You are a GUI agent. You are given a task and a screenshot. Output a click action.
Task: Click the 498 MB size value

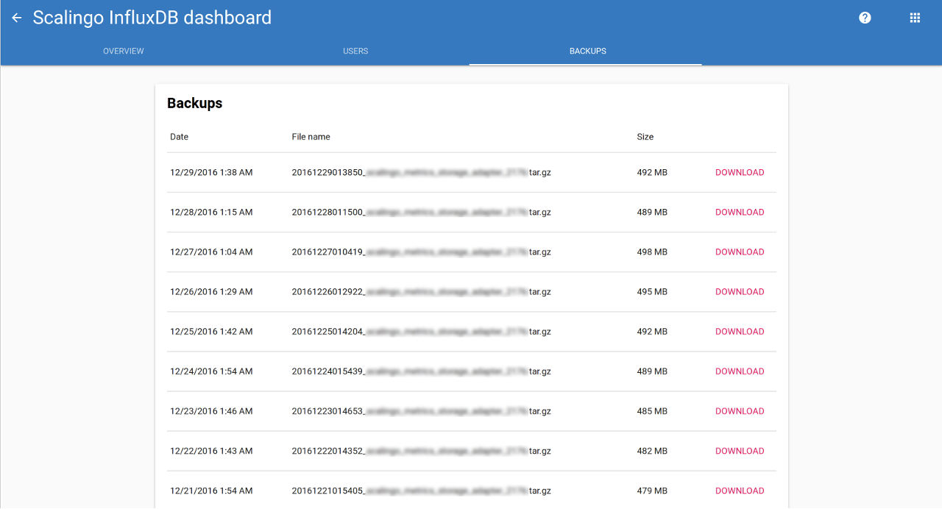[x=652, y=252]
